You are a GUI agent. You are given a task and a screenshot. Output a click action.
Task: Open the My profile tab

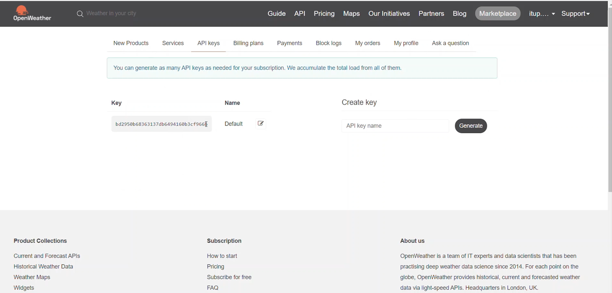tap(406, 43)
